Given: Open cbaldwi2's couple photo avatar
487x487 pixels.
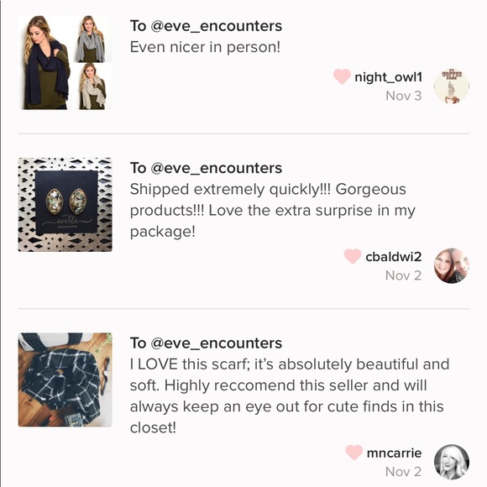Looking at the screenshot, I should coord(451,266).
